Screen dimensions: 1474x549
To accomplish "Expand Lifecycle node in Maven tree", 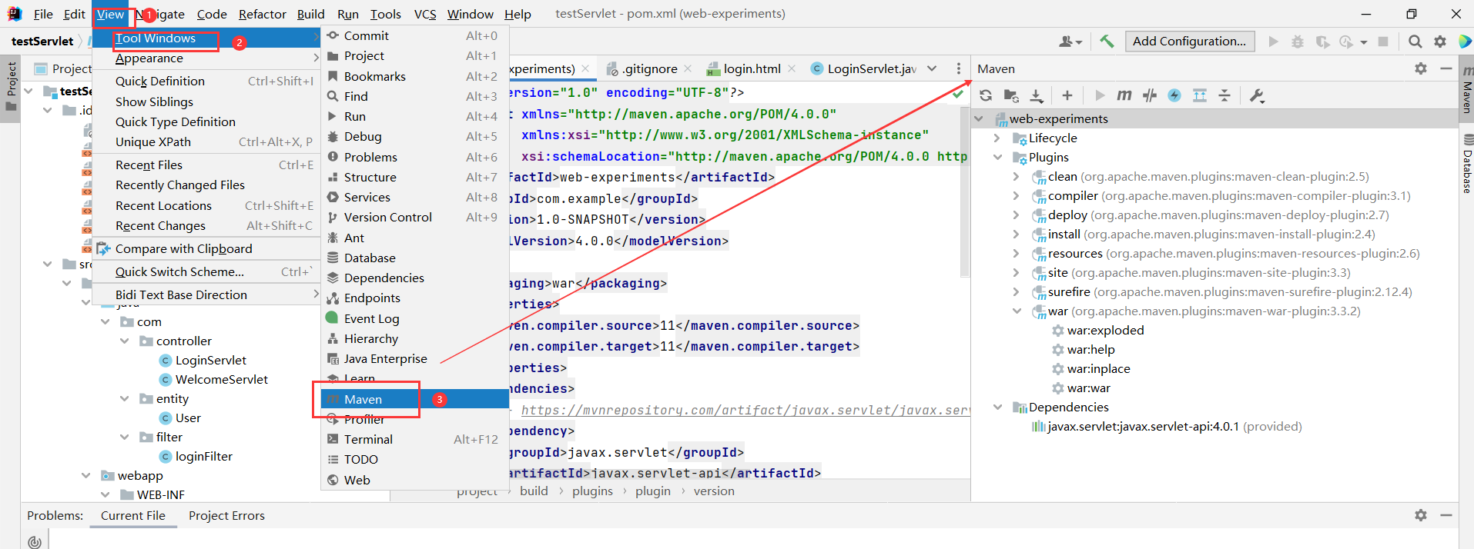I will point(997,138).
